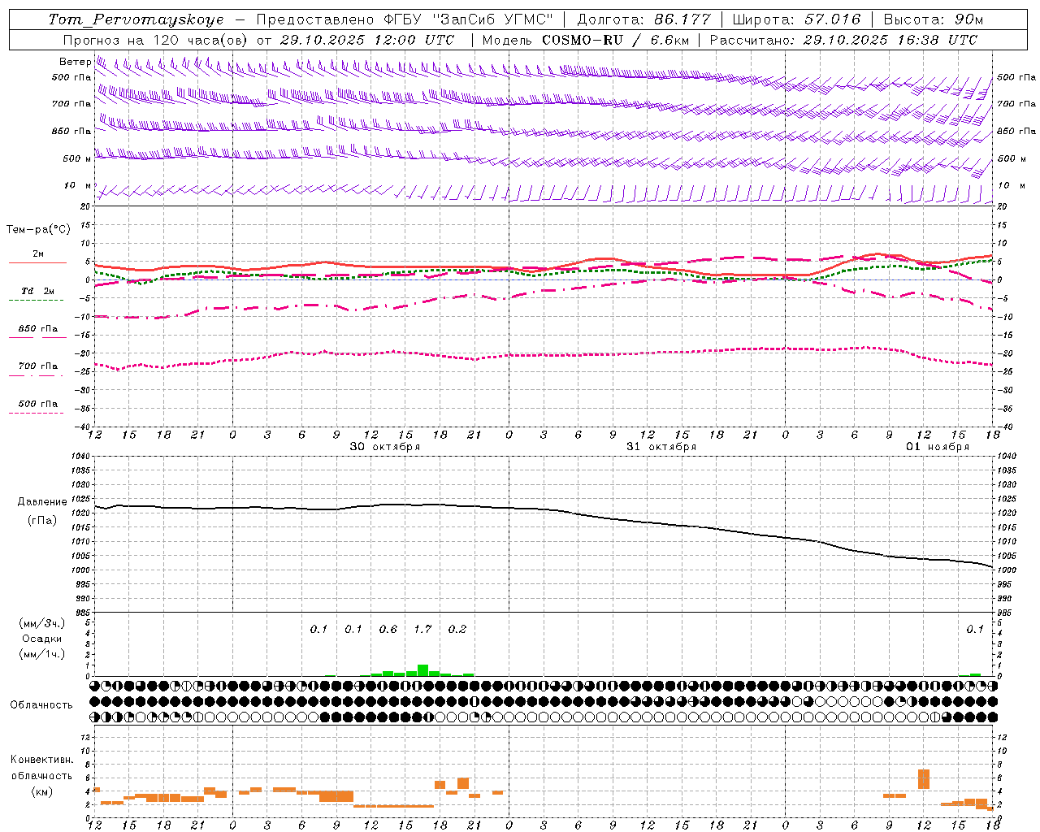Click the '(мм/3ч.)' precipitation unit label
Image resolution: width=1040 pixels, height=832 pixels.
[x=42, y=623]
